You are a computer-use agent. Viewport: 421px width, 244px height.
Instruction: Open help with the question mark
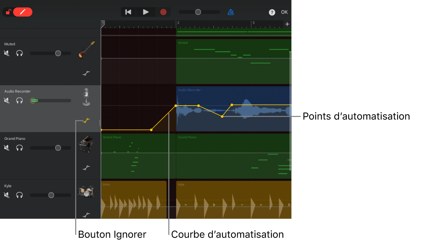[x=272, y=12]
